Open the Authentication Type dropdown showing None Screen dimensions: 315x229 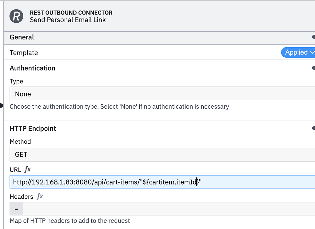[x=160, y=94]
